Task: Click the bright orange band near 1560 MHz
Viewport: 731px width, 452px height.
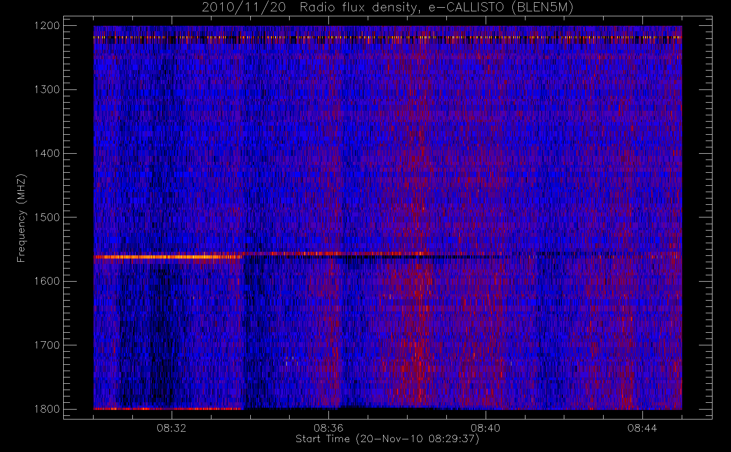Action: tap(167, 257)
